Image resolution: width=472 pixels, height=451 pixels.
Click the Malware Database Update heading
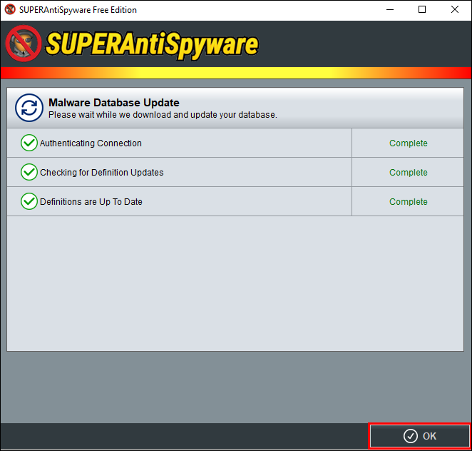114,103
